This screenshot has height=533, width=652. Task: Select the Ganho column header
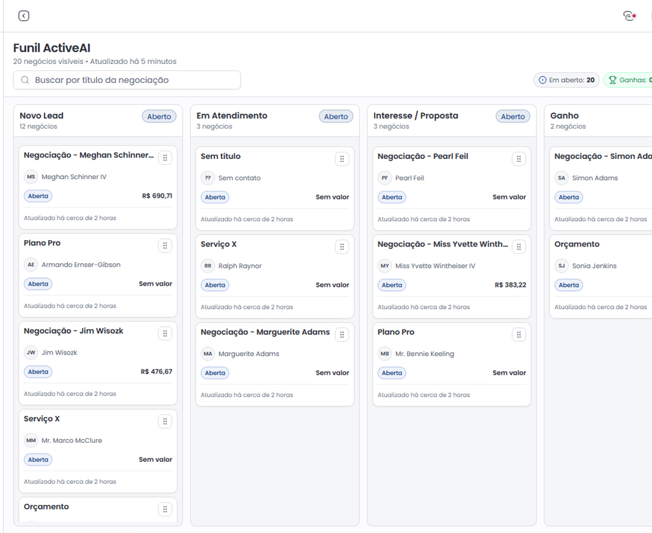point(564,116)
